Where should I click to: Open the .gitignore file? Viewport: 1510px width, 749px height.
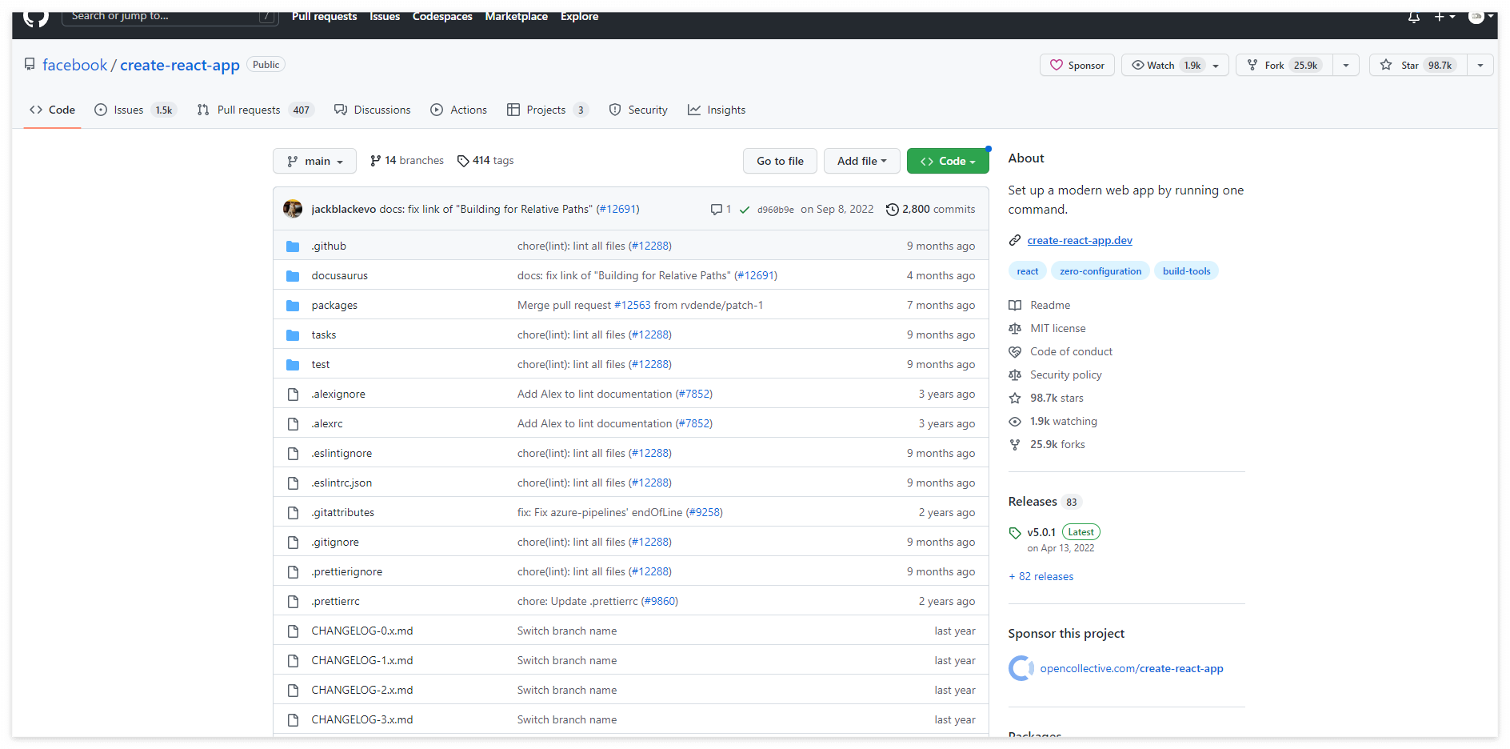(335, 542)
